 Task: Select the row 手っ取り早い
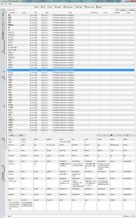(71, 47)
